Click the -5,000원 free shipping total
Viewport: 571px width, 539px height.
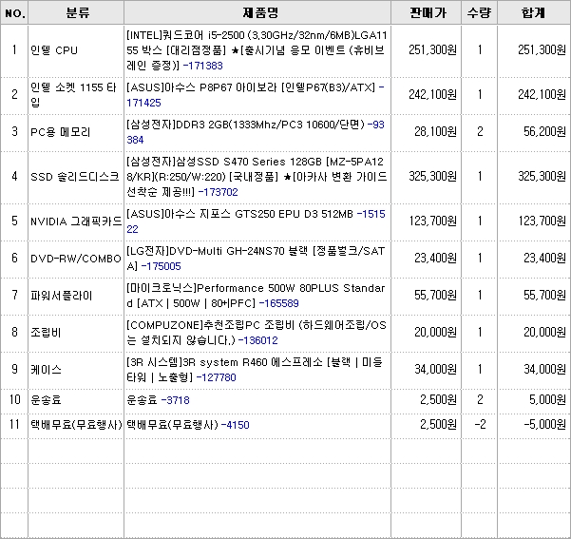(544, 425)
